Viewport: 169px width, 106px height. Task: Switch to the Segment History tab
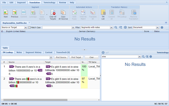click(33, 52)
